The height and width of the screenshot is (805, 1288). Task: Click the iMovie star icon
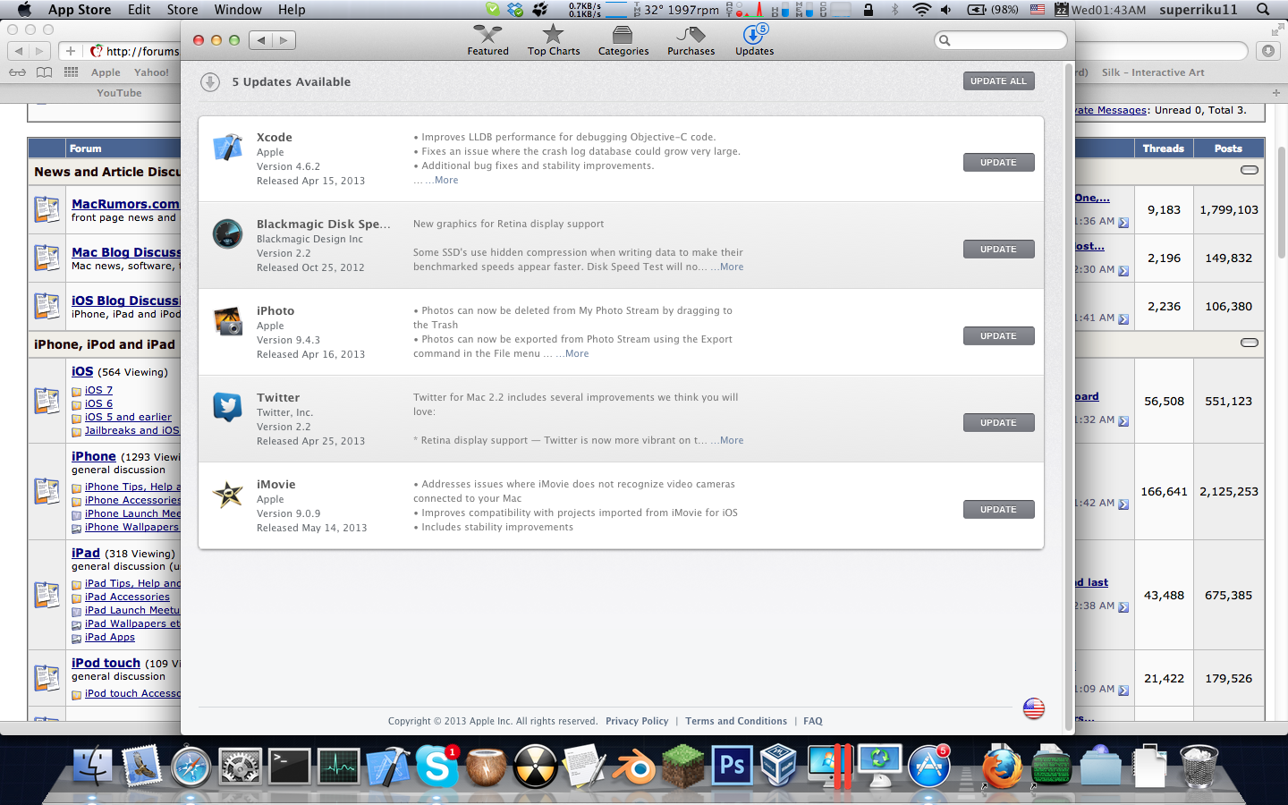point(227,494)
